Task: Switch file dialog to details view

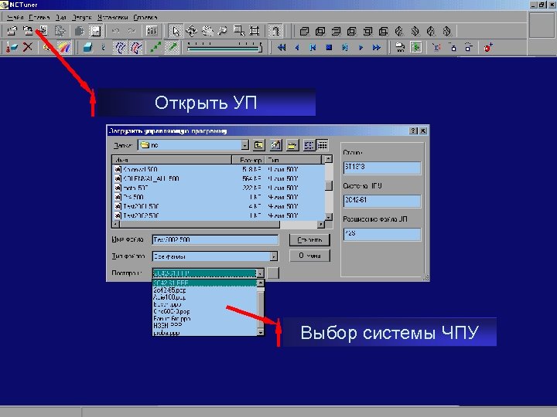Action: [x=322, y=145]
